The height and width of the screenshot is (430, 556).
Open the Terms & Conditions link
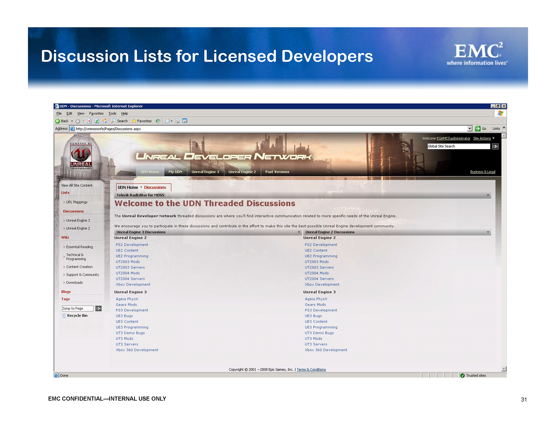tap(311, 369)
